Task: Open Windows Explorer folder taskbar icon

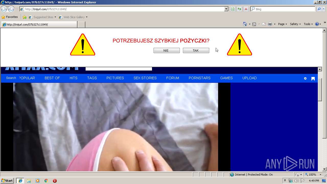Action: (29, 181)
